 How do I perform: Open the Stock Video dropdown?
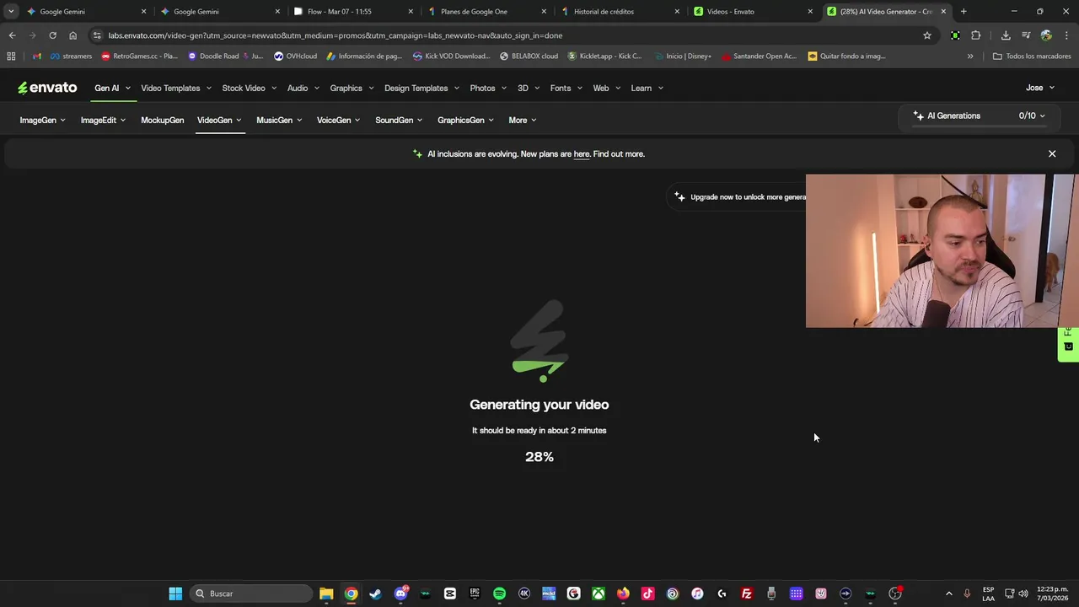(249, 88)
